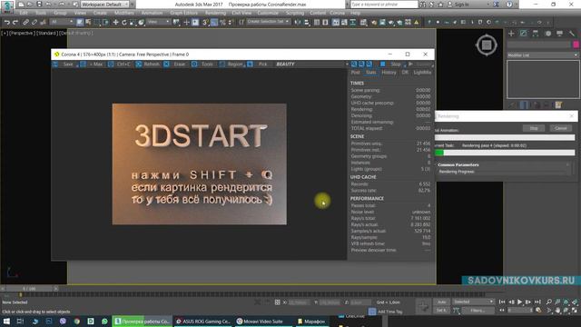Toggle the 3D Snaps button
Screen dimensions: 581x327
205,22
